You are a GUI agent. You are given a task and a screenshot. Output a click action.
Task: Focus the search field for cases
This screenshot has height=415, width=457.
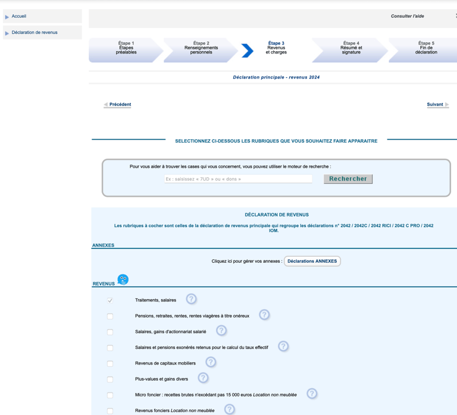[238, 179]
